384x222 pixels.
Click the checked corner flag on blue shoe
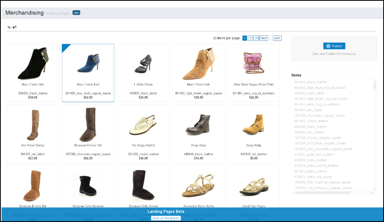click(65, 47)
